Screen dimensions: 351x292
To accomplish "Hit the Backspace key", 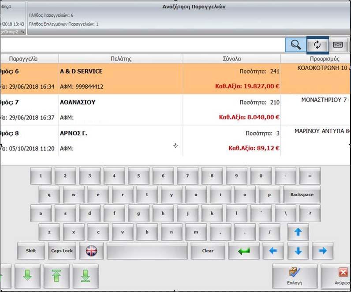I will click(x=302, y=195).
